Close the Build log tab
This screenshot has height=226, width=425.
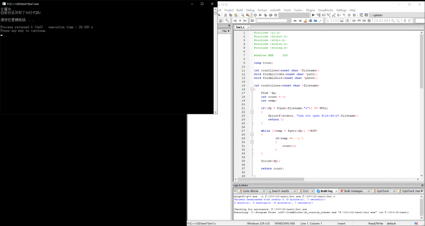[336, 191]
